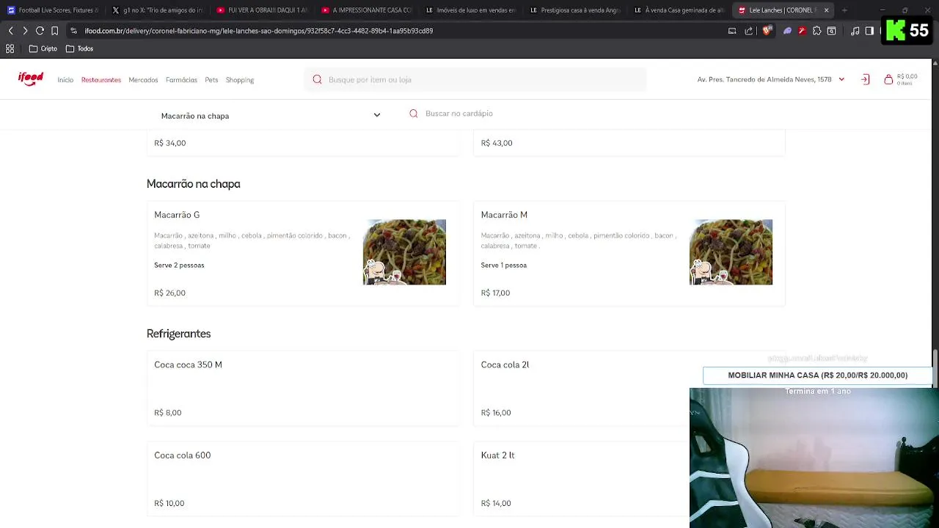The height and width of the screenshot is (528, 939).
Task: Reload the iFood page
Action: point(40,31)
